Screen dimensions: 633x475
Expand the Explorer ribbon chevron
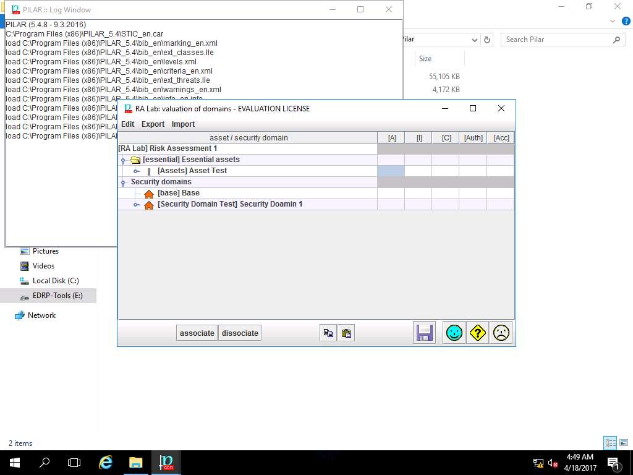point(613,22)
